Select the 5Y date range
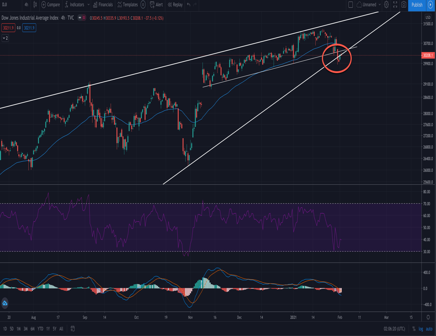 (x=54, y=329)
